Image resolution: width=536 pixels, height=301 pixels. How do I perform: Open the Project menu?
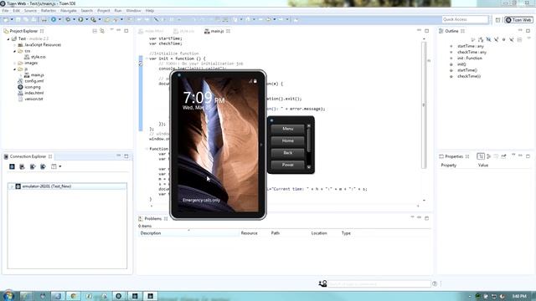click(x=104, y=11)
